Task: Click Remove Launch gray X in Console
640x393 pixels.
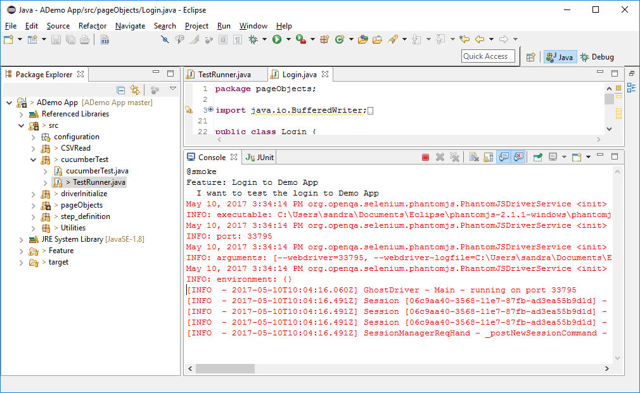Action: pos(440,158)
